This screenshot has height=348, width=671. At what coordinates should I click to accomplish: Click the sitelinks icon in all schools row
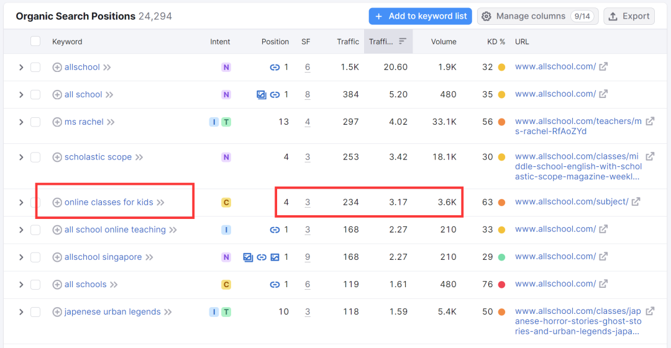click(275, 285)
